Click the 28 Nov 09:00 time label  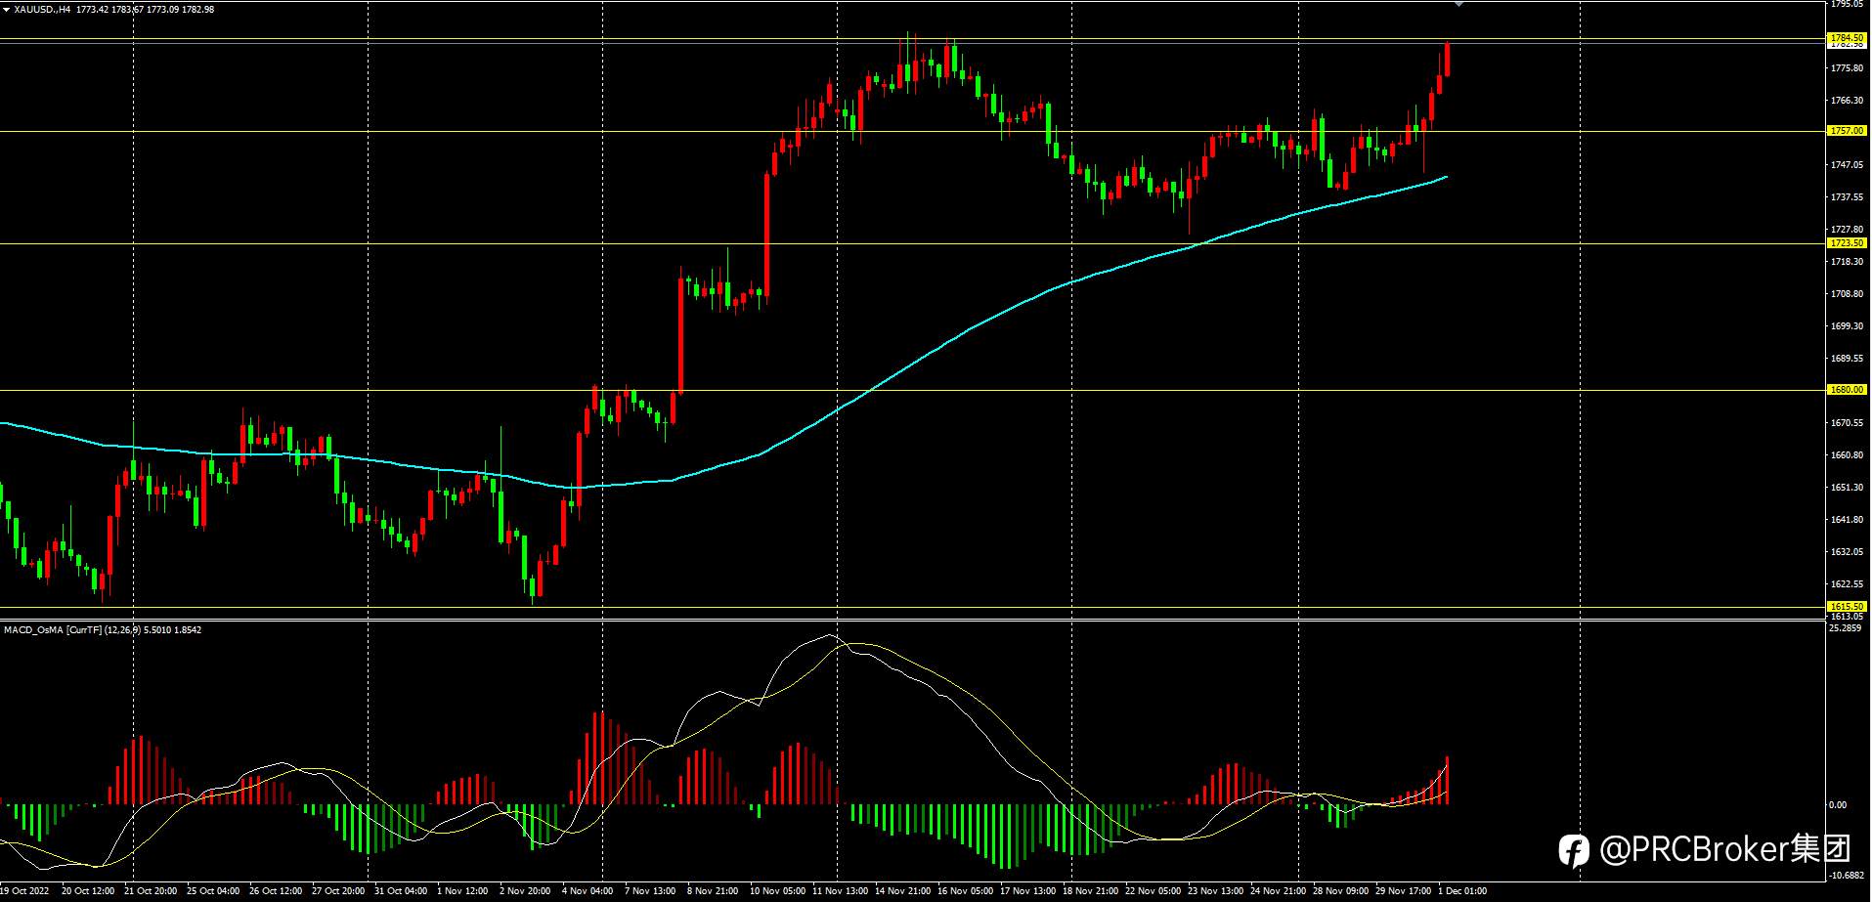click(x=1341, y=891)
